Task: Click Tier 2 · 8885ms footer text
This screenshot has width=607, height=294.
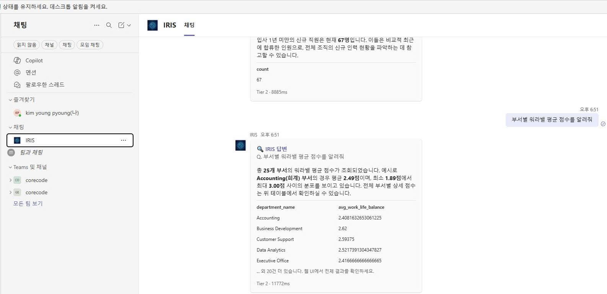Action: coord(272,92)
